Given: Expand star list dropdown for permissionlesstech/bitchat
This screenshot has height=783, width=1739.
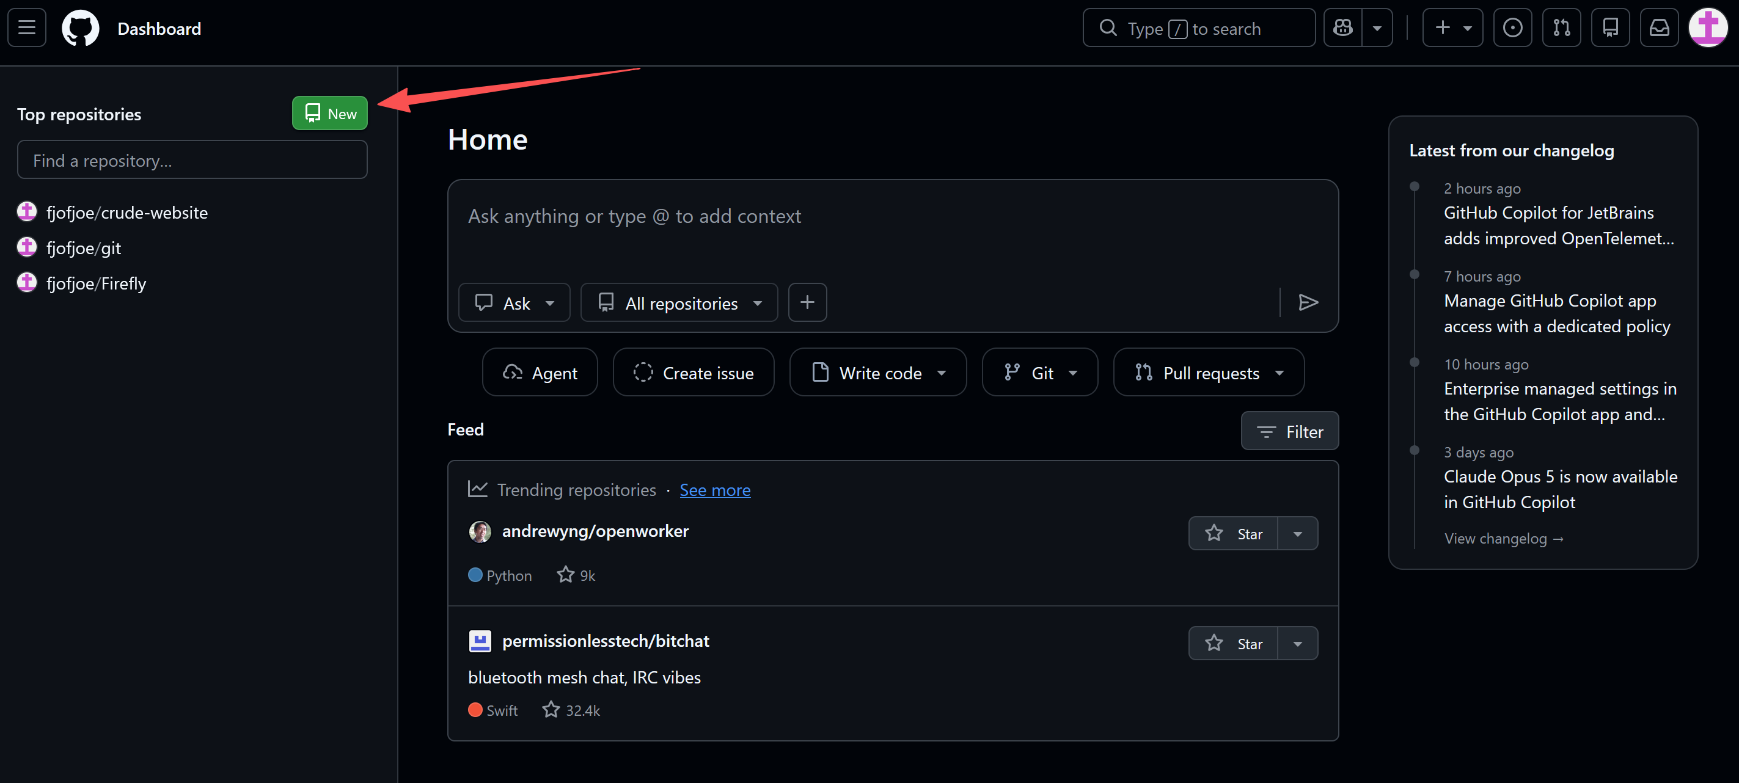Looking at the screenshot, I should [x=1297, y=643].
